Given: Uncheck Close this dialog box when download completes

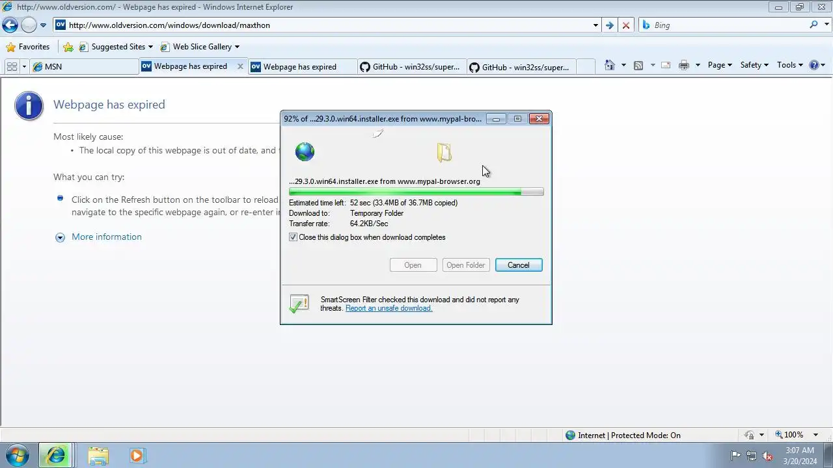Looking at the screenshot, I should click(x=293, y=238).
